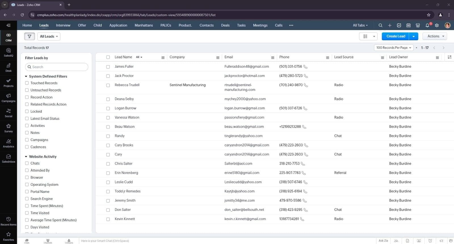
Task: Open Setup gear icon
Action: pyautogui.click(x=437, y=25)
